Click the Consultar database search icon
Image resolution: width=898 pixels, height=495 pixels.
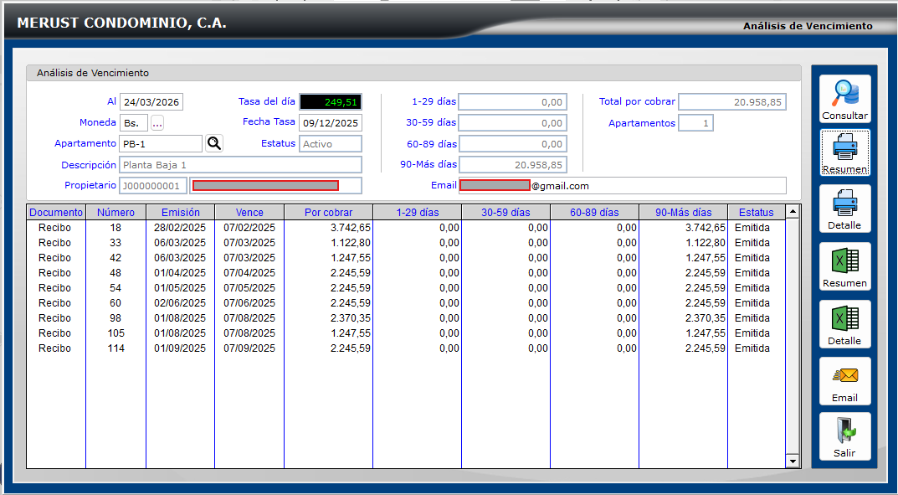844,99
